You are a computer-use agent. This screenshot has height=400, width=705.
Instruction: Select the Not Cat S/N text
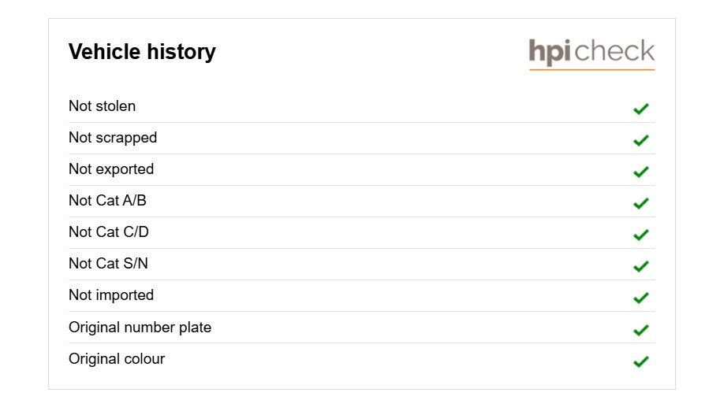point(108,263)
